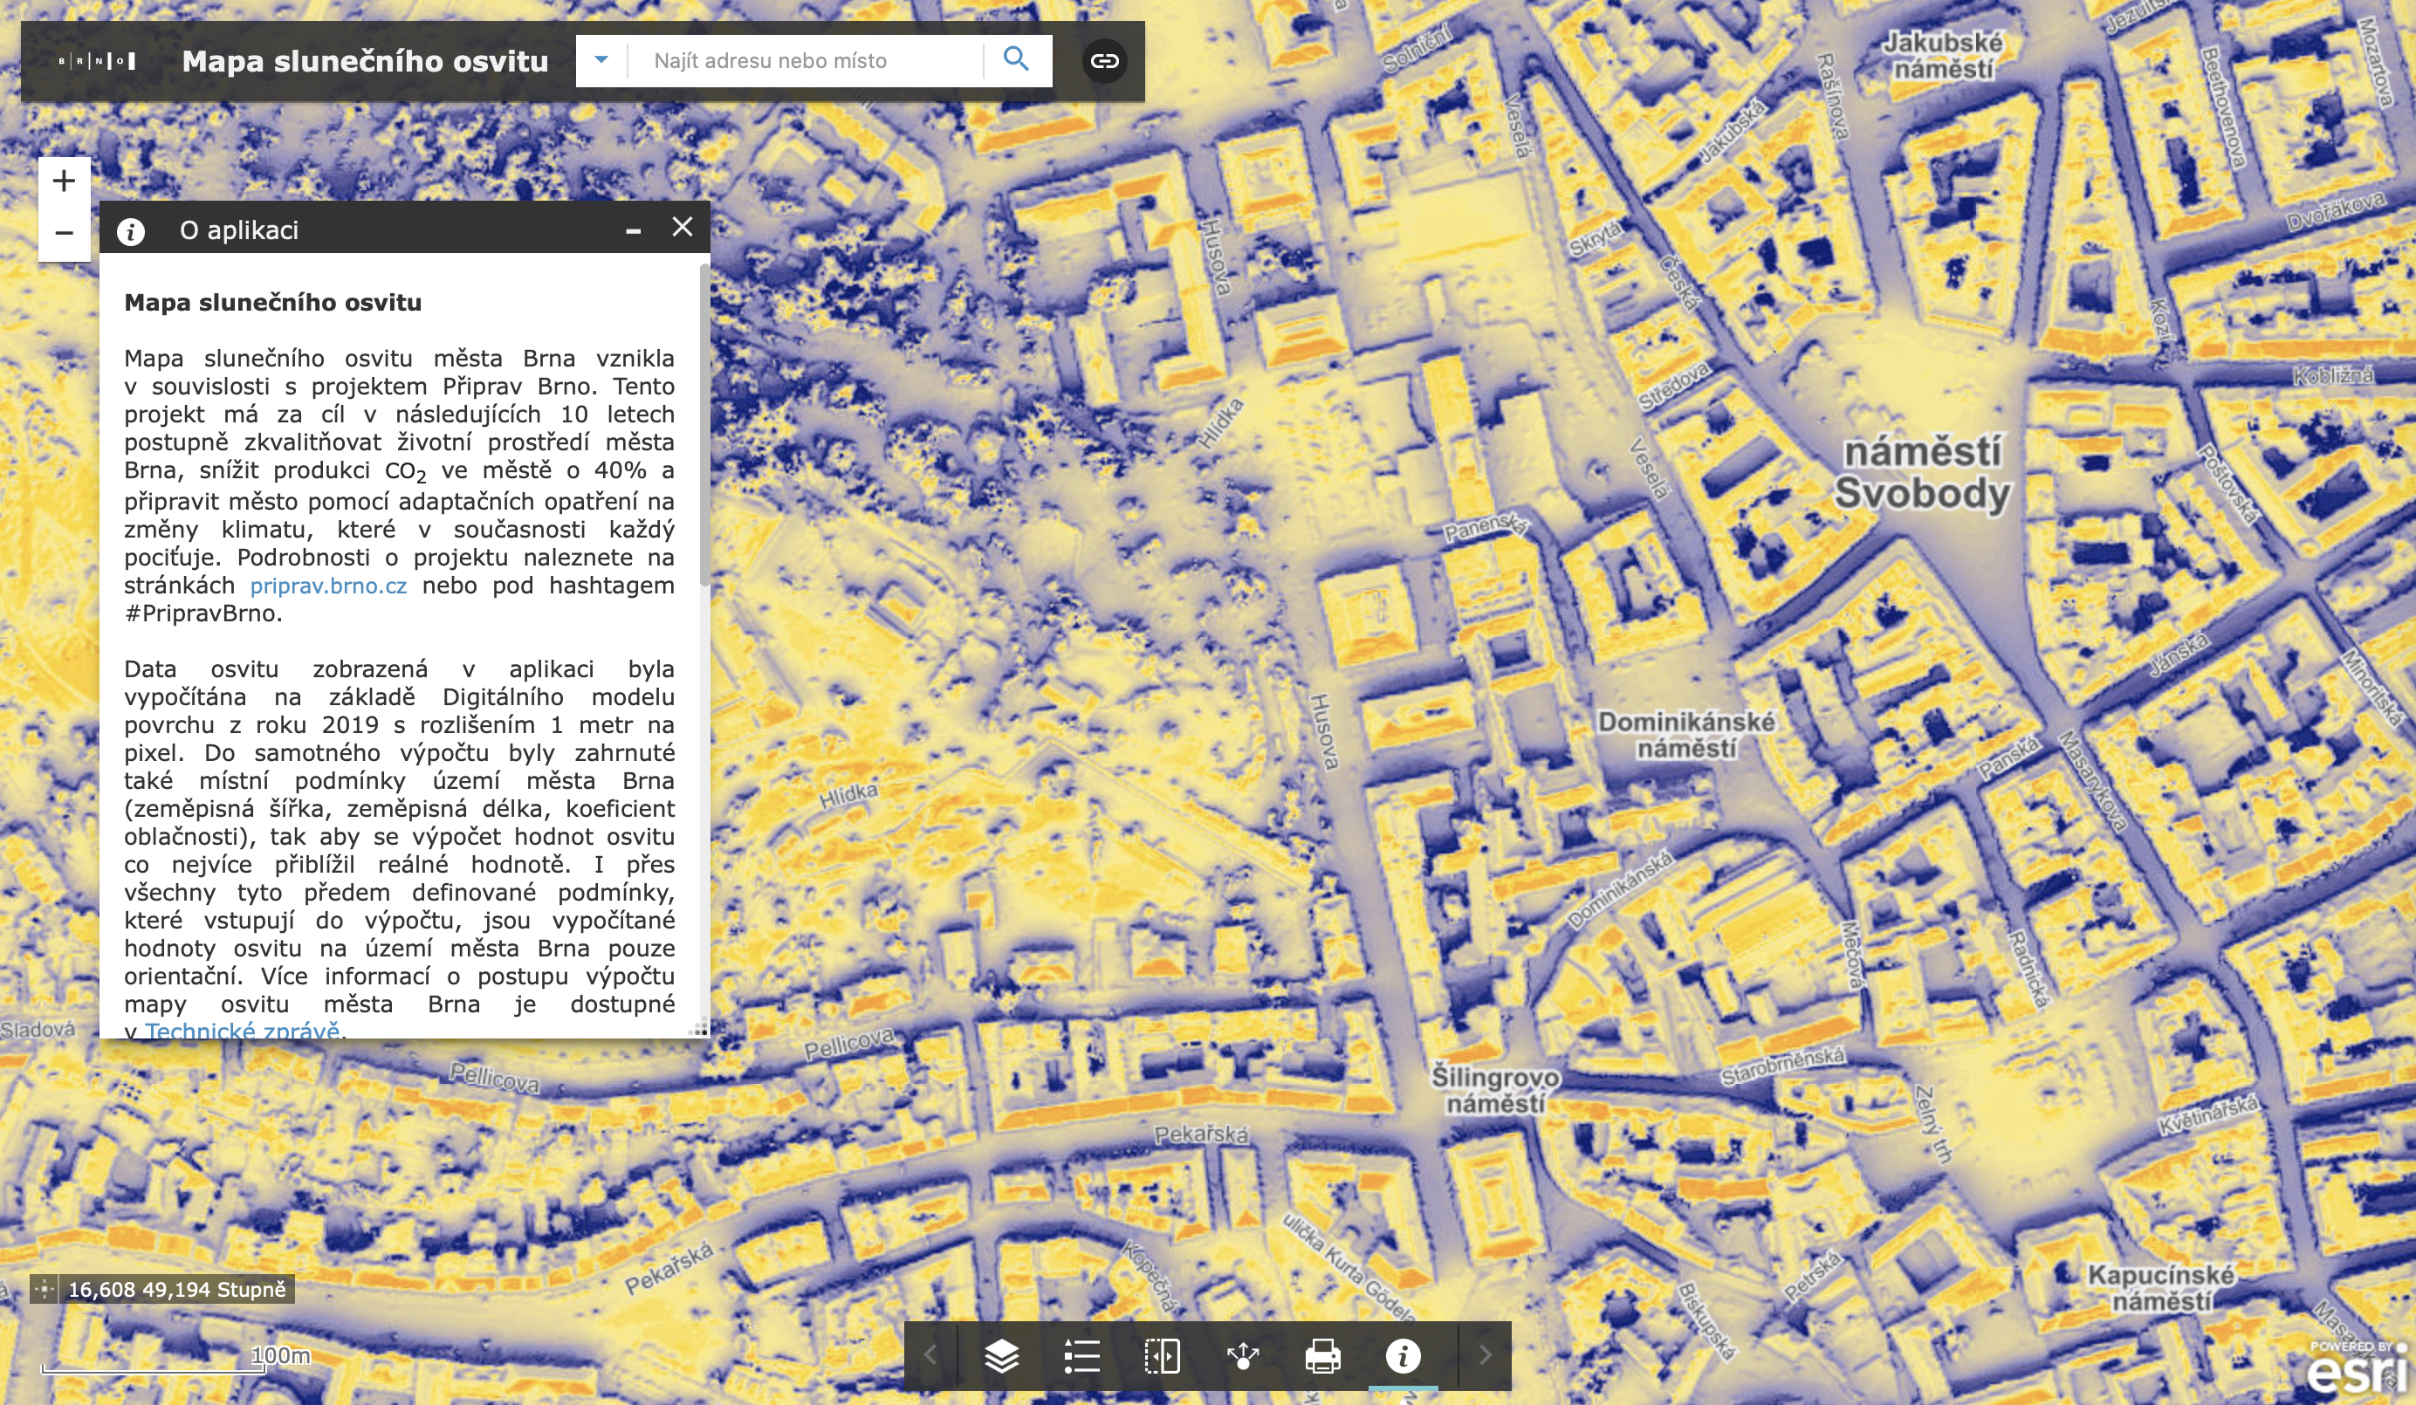
Task: Click the 'Květinářská' street label
Action: point(2208,1114)
